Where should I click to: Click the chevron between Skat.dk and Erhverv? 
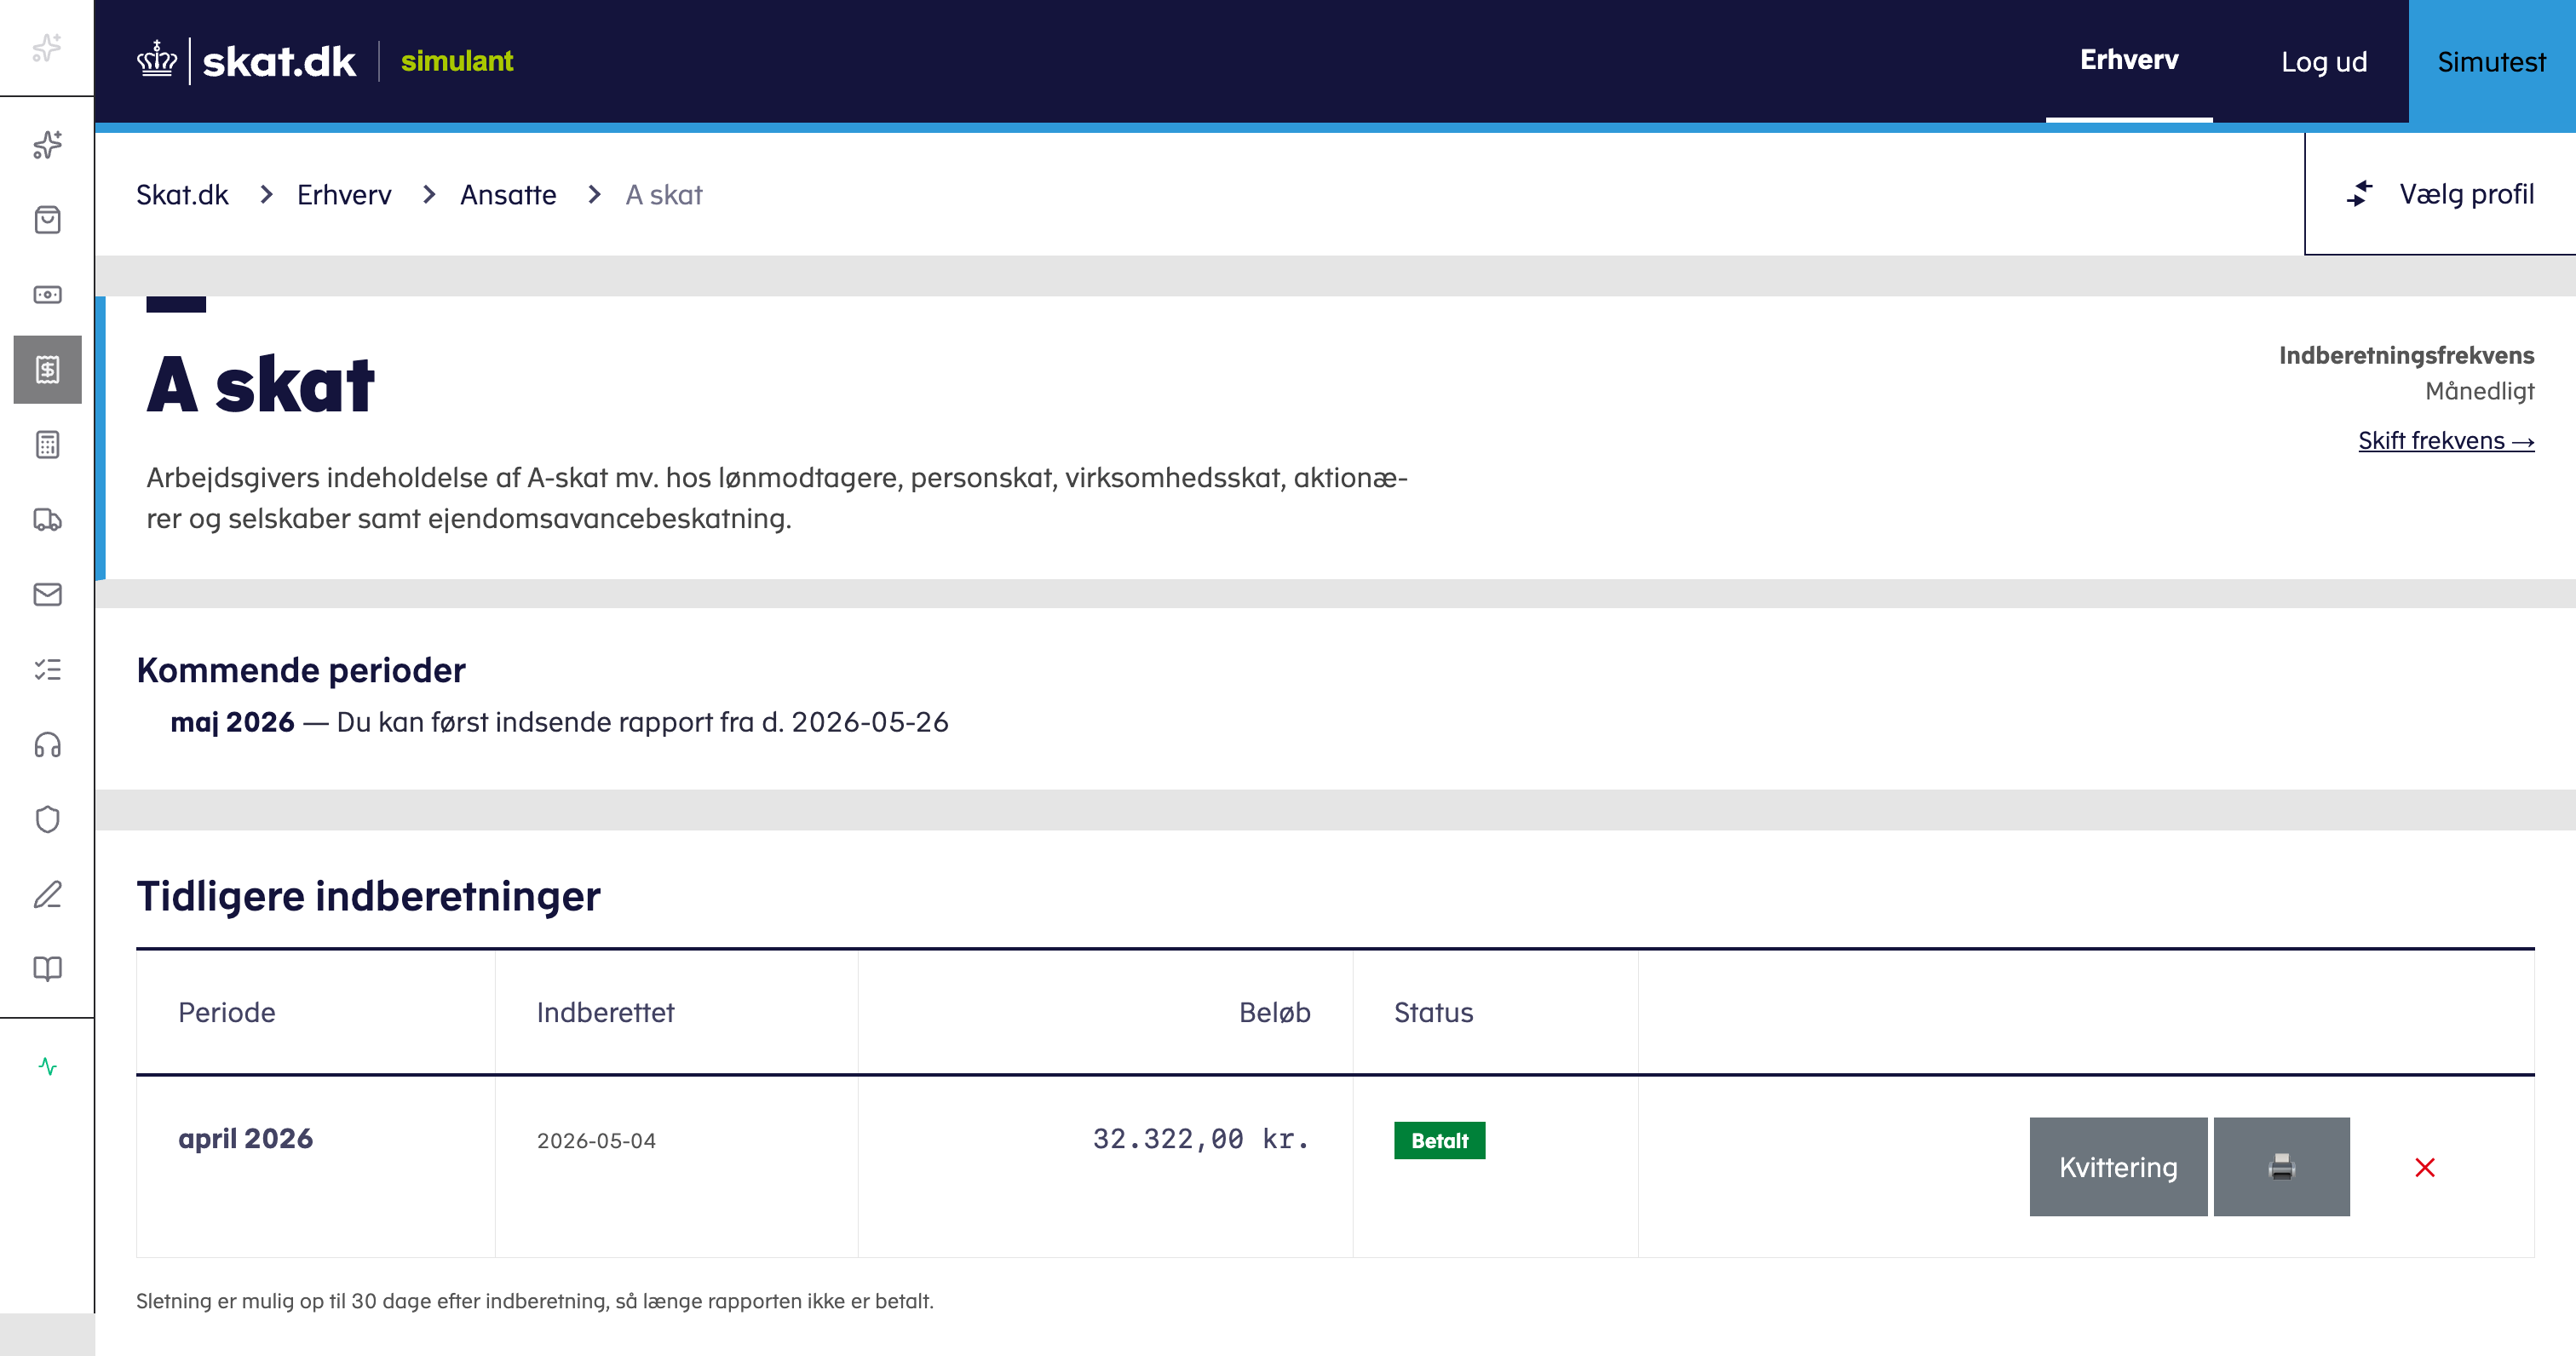click(266, 194)
